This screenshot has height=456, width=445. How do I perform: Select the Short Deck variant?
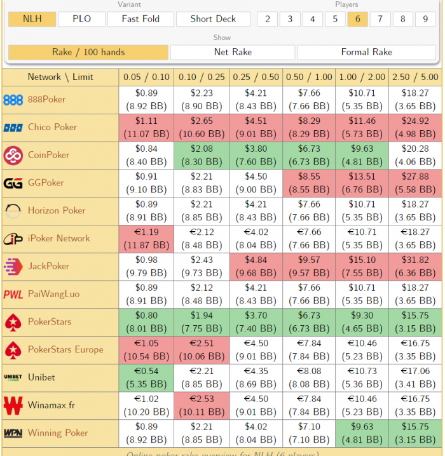point(213,19)
